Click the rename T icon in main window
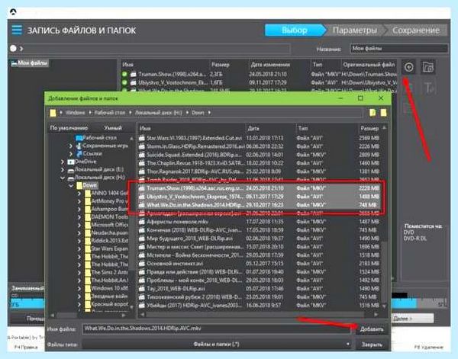The width and height of the screenshot is (458, 359). click(x=428, y=88)
